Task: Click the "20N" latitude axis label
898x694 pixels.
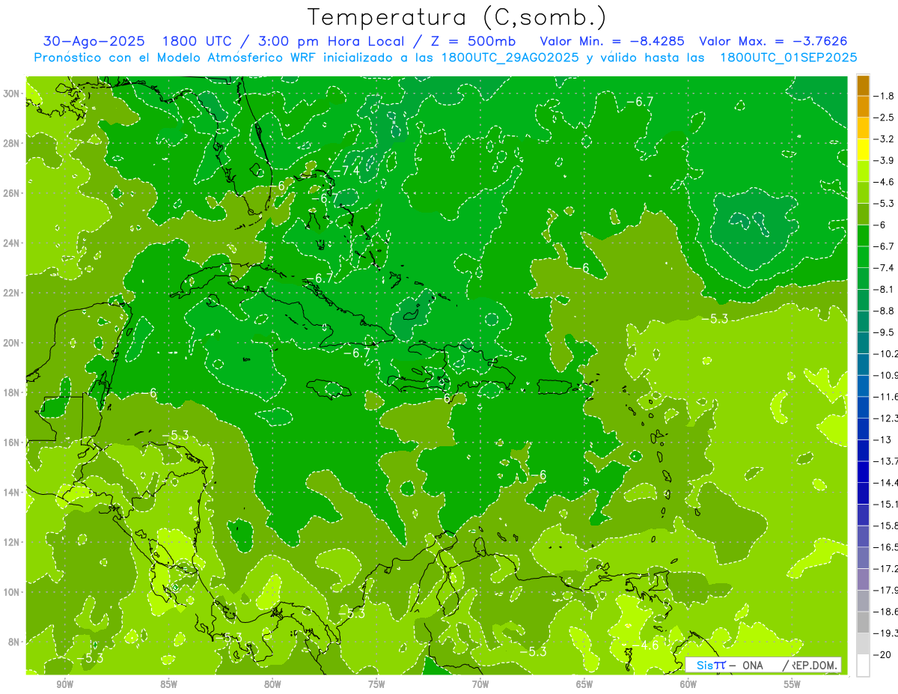Action: pyautogui.click(x=12, y=343)
